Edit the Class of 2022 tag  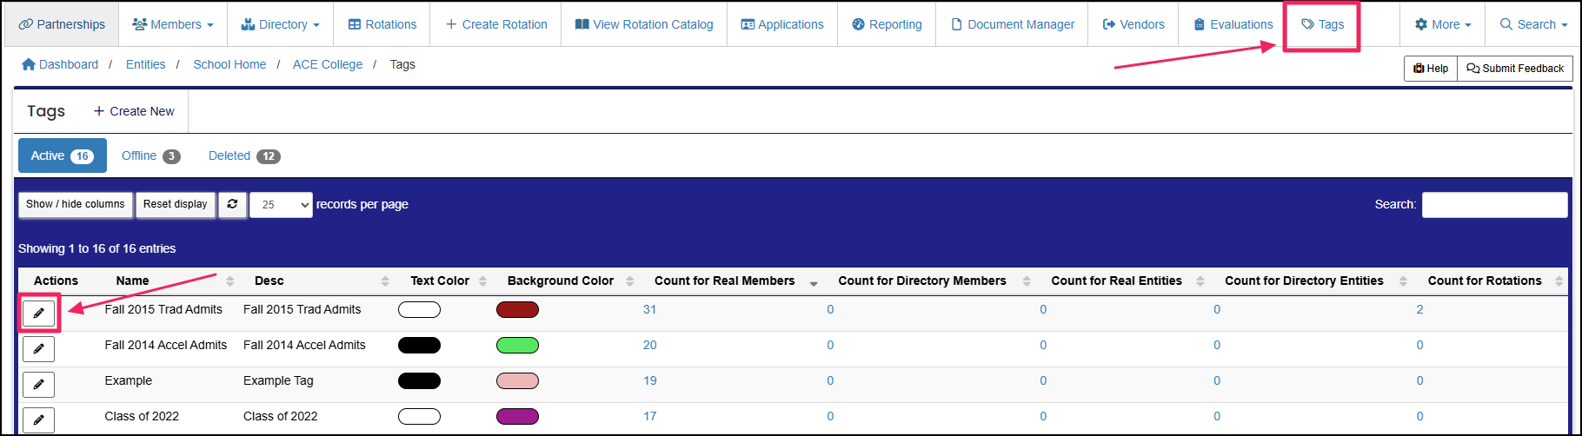coord(38,420)
